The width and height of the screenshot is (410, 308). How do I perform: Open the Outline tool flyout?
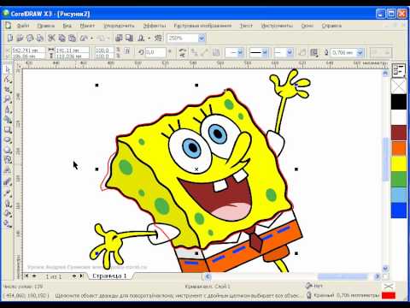pos(8,204)
